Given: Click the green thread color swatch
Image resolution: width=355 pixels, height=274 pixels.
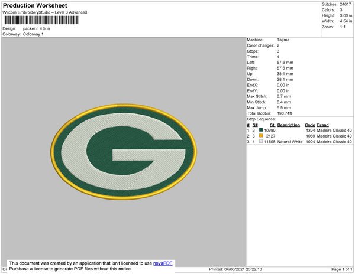Looking at the screenshot, I should tap(261, 130).
